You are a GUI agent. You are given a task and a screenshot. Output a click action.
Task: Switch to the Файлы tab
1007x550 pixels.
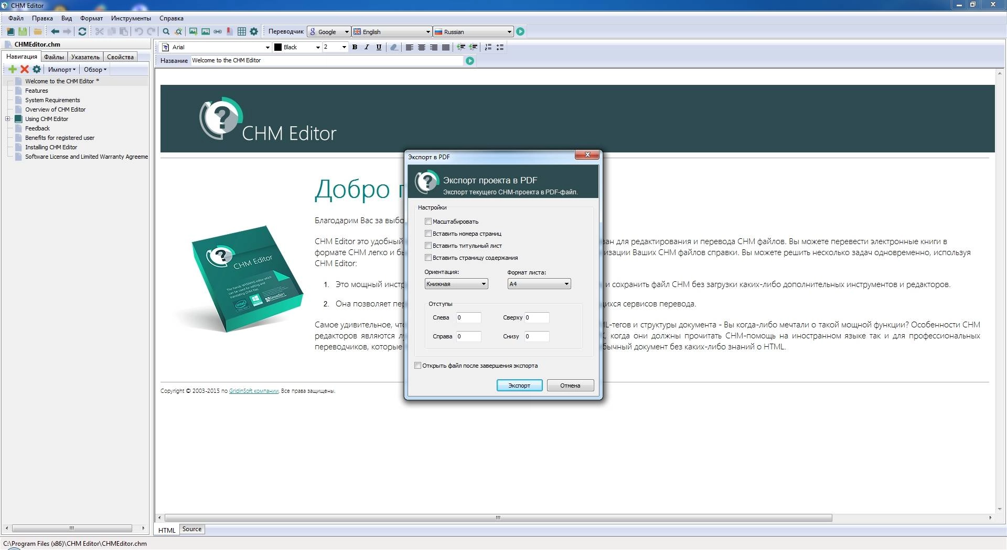click(54, 57)
